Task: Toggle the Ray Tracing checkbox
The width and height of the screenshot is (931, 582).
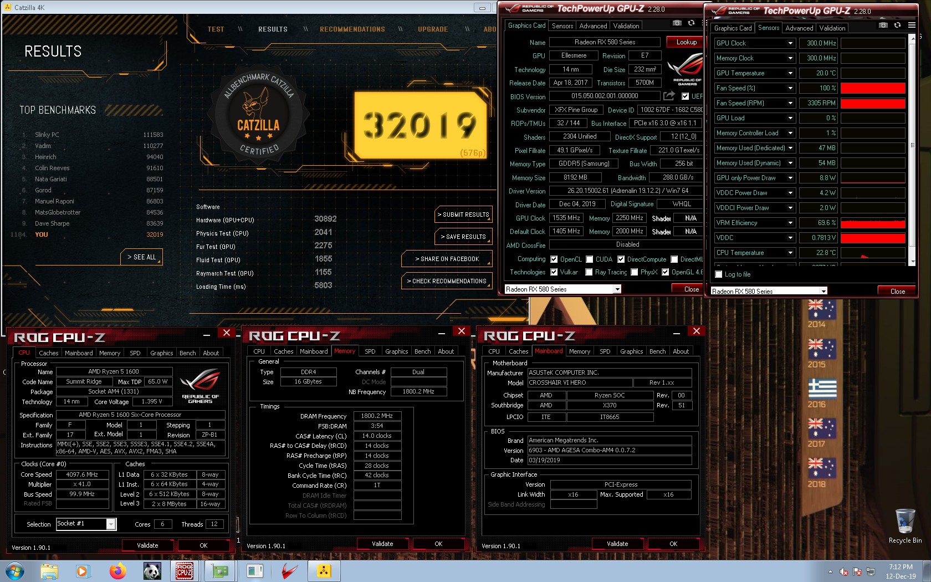Action: [x=589, y=272]
